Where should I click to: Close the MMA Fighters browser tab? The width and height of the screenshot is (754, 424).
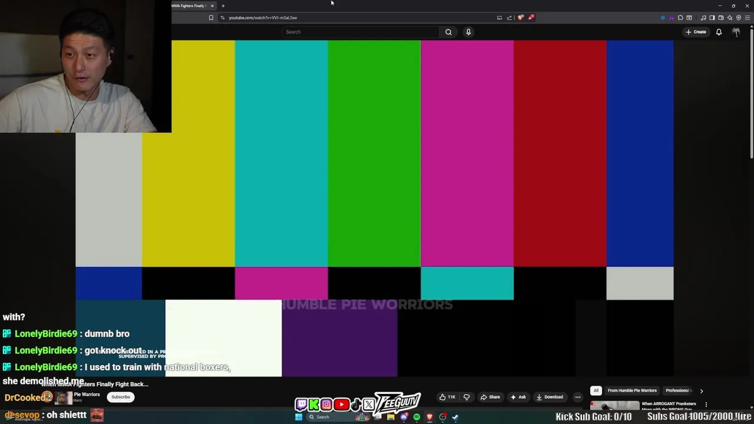[x=212, y=6]
